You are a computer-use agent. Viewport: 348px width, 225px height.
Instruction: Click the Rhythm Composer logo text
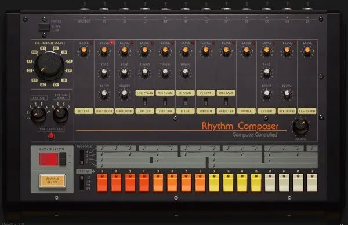(240, 126)
